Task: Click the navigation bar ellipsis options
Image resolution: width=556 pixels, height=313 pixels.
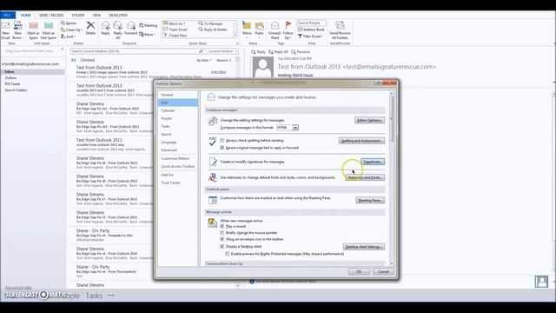Action: pyautogui.click(x=111, y=295)
